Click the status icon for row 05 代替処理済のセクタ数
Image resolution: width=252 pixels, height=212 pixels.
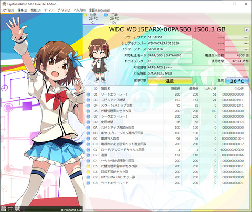(88, 111)
